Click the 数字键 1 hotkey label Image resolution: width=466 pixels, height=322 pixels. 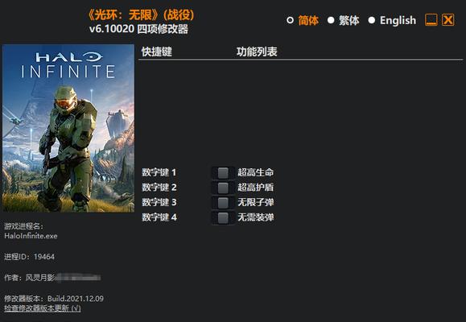tap(159, 172)
